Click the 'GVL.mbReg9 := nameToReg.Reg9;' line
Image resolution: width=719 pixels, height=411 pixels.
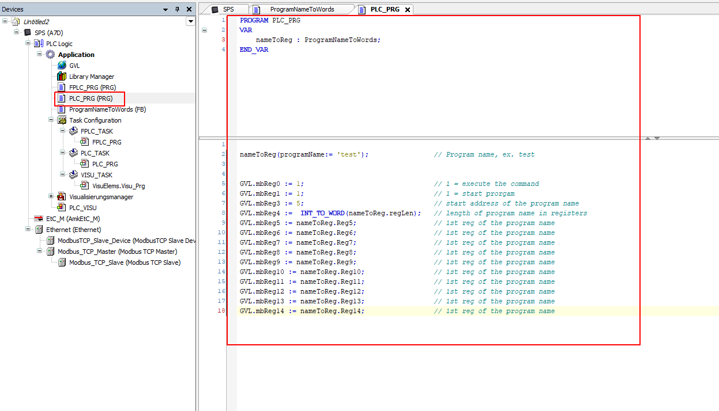[298, 262]
